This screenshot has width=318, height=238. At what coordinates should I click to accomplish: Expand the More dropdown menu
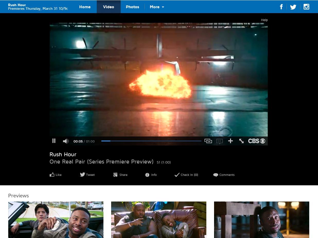pos(157,7)
